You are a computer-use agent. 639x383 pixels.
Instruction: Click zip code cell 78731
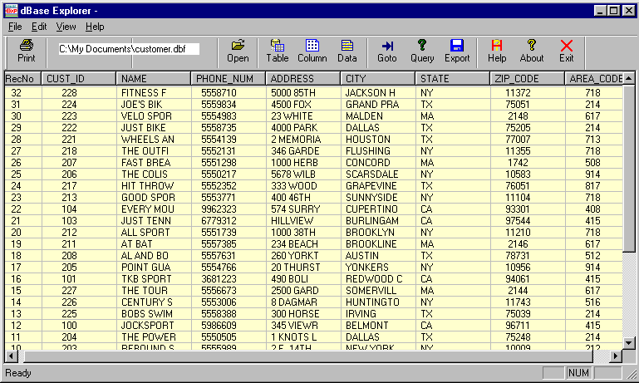(528, 256)
